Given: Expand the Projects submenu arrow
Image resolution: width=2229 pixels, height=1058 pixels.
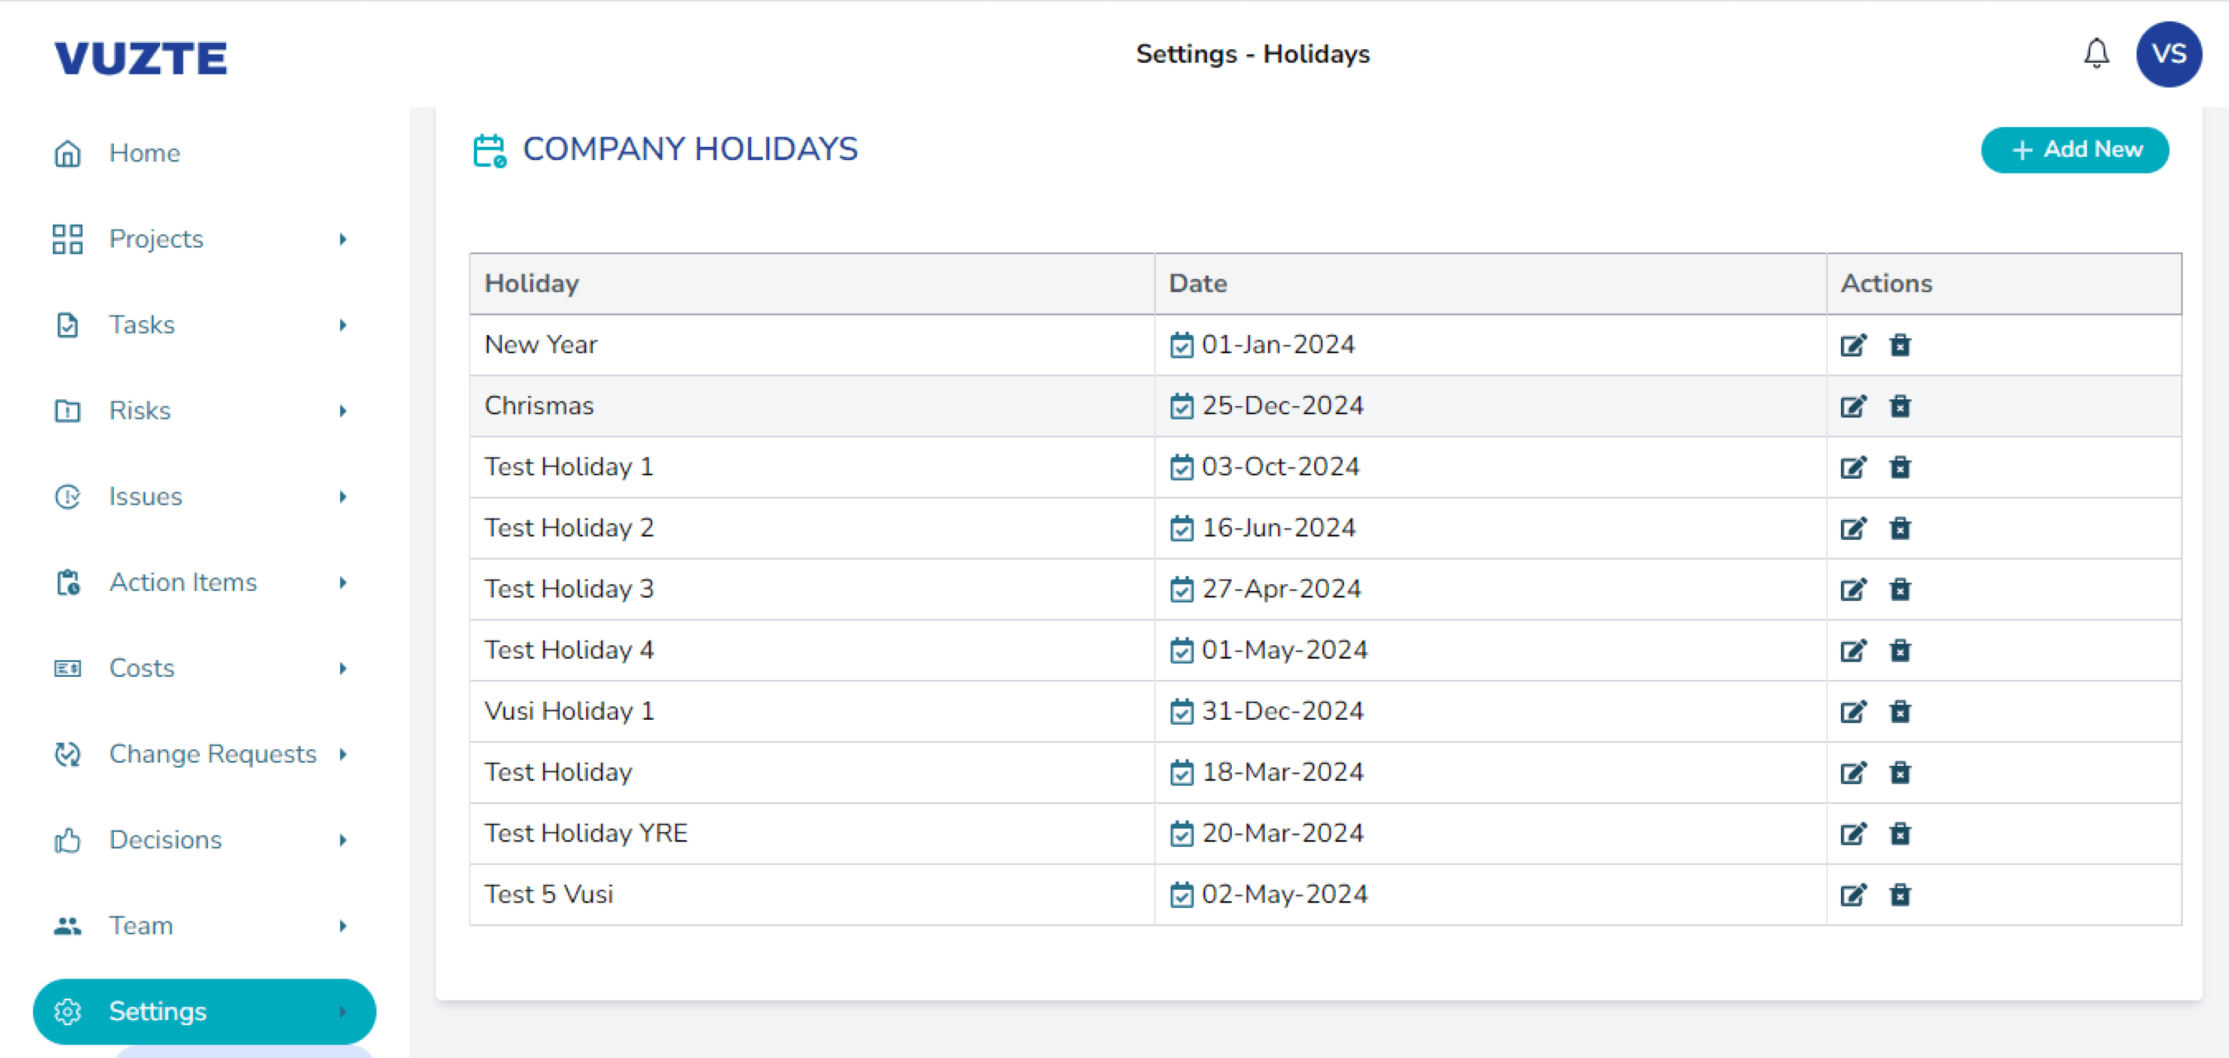Looking at the screenshot, I should tap(344, 239).
